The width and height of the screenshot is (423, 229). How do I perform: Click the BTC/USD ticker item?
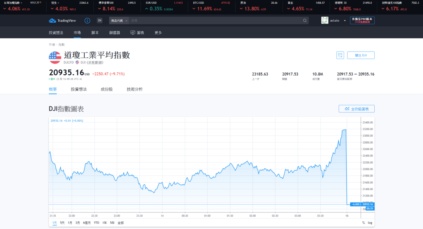point(211,6)
